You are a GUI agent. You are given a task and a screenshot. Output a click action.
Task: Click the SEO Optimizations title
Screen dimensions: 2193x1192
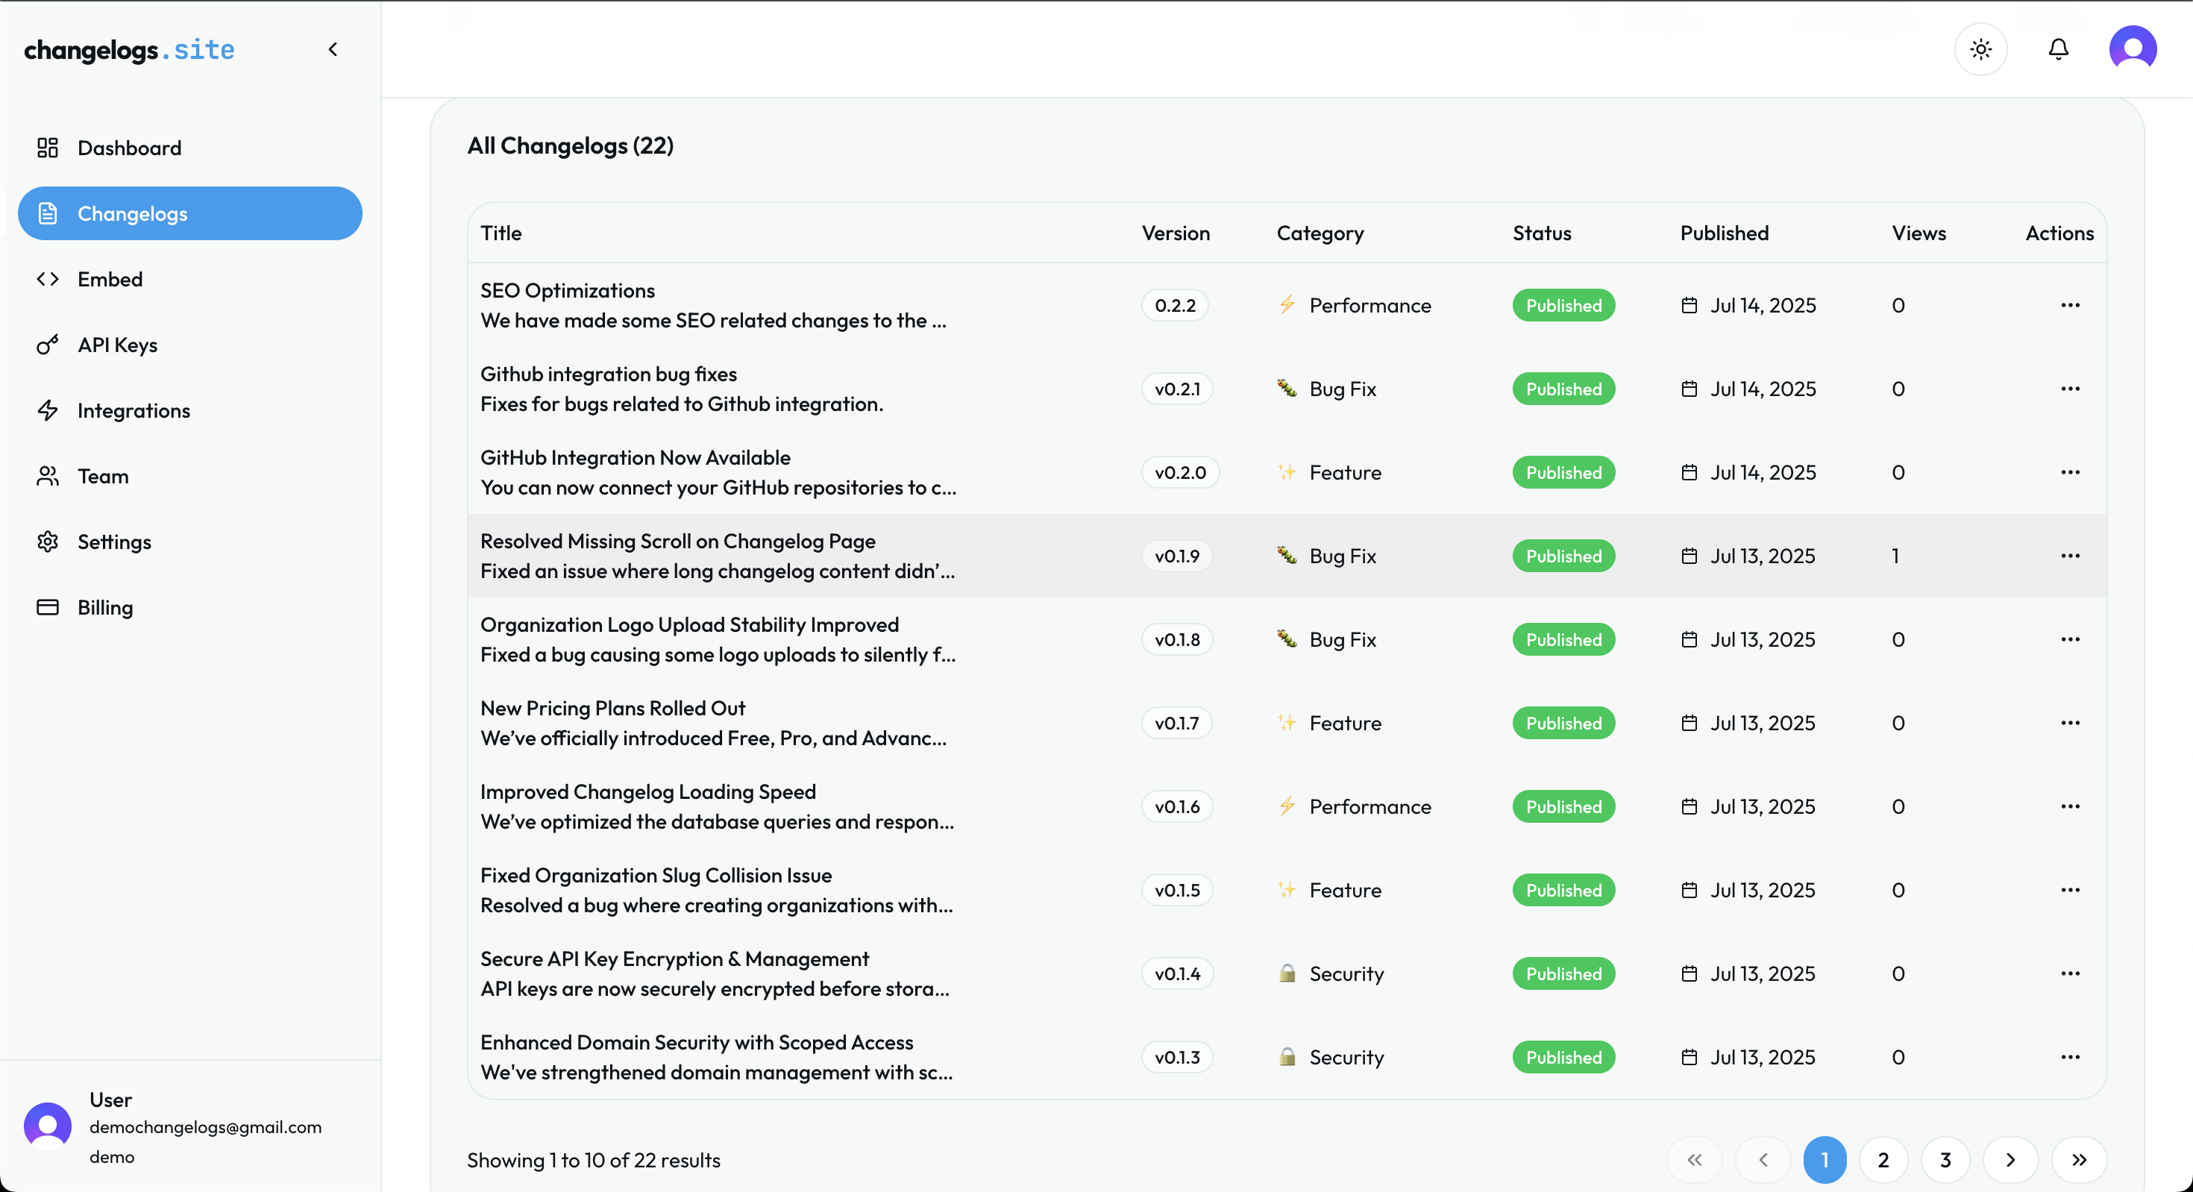pos(567,290)
